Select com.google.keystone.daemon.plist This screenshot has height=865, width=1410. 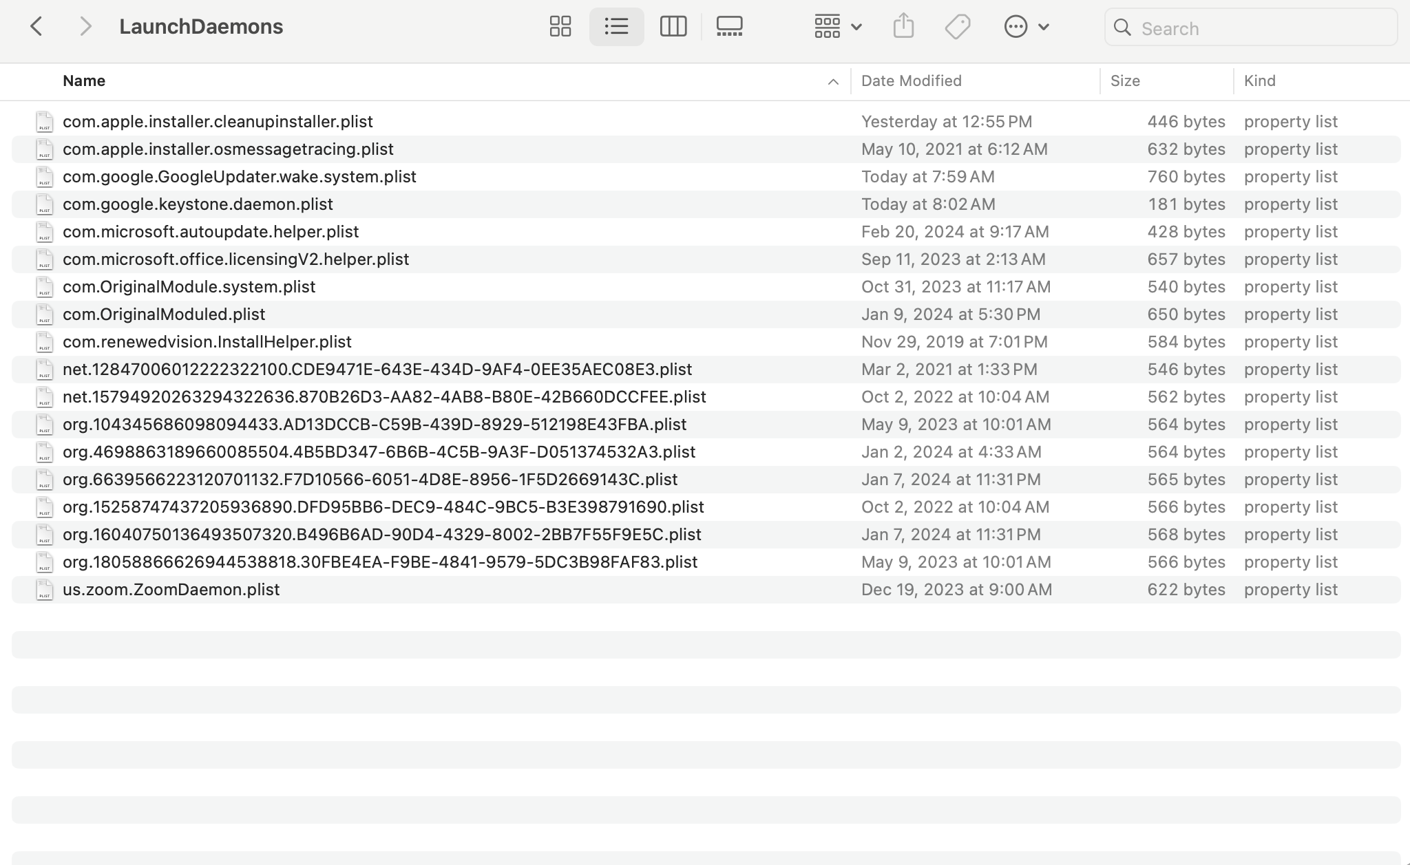pos(197,204)
